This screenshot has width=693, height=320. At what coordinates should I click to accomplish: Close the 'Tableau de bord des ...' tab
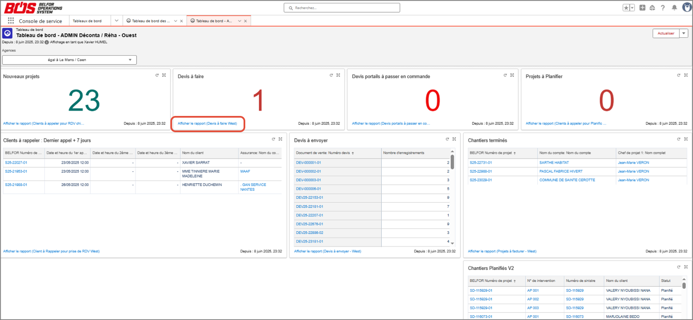(181, 21)
